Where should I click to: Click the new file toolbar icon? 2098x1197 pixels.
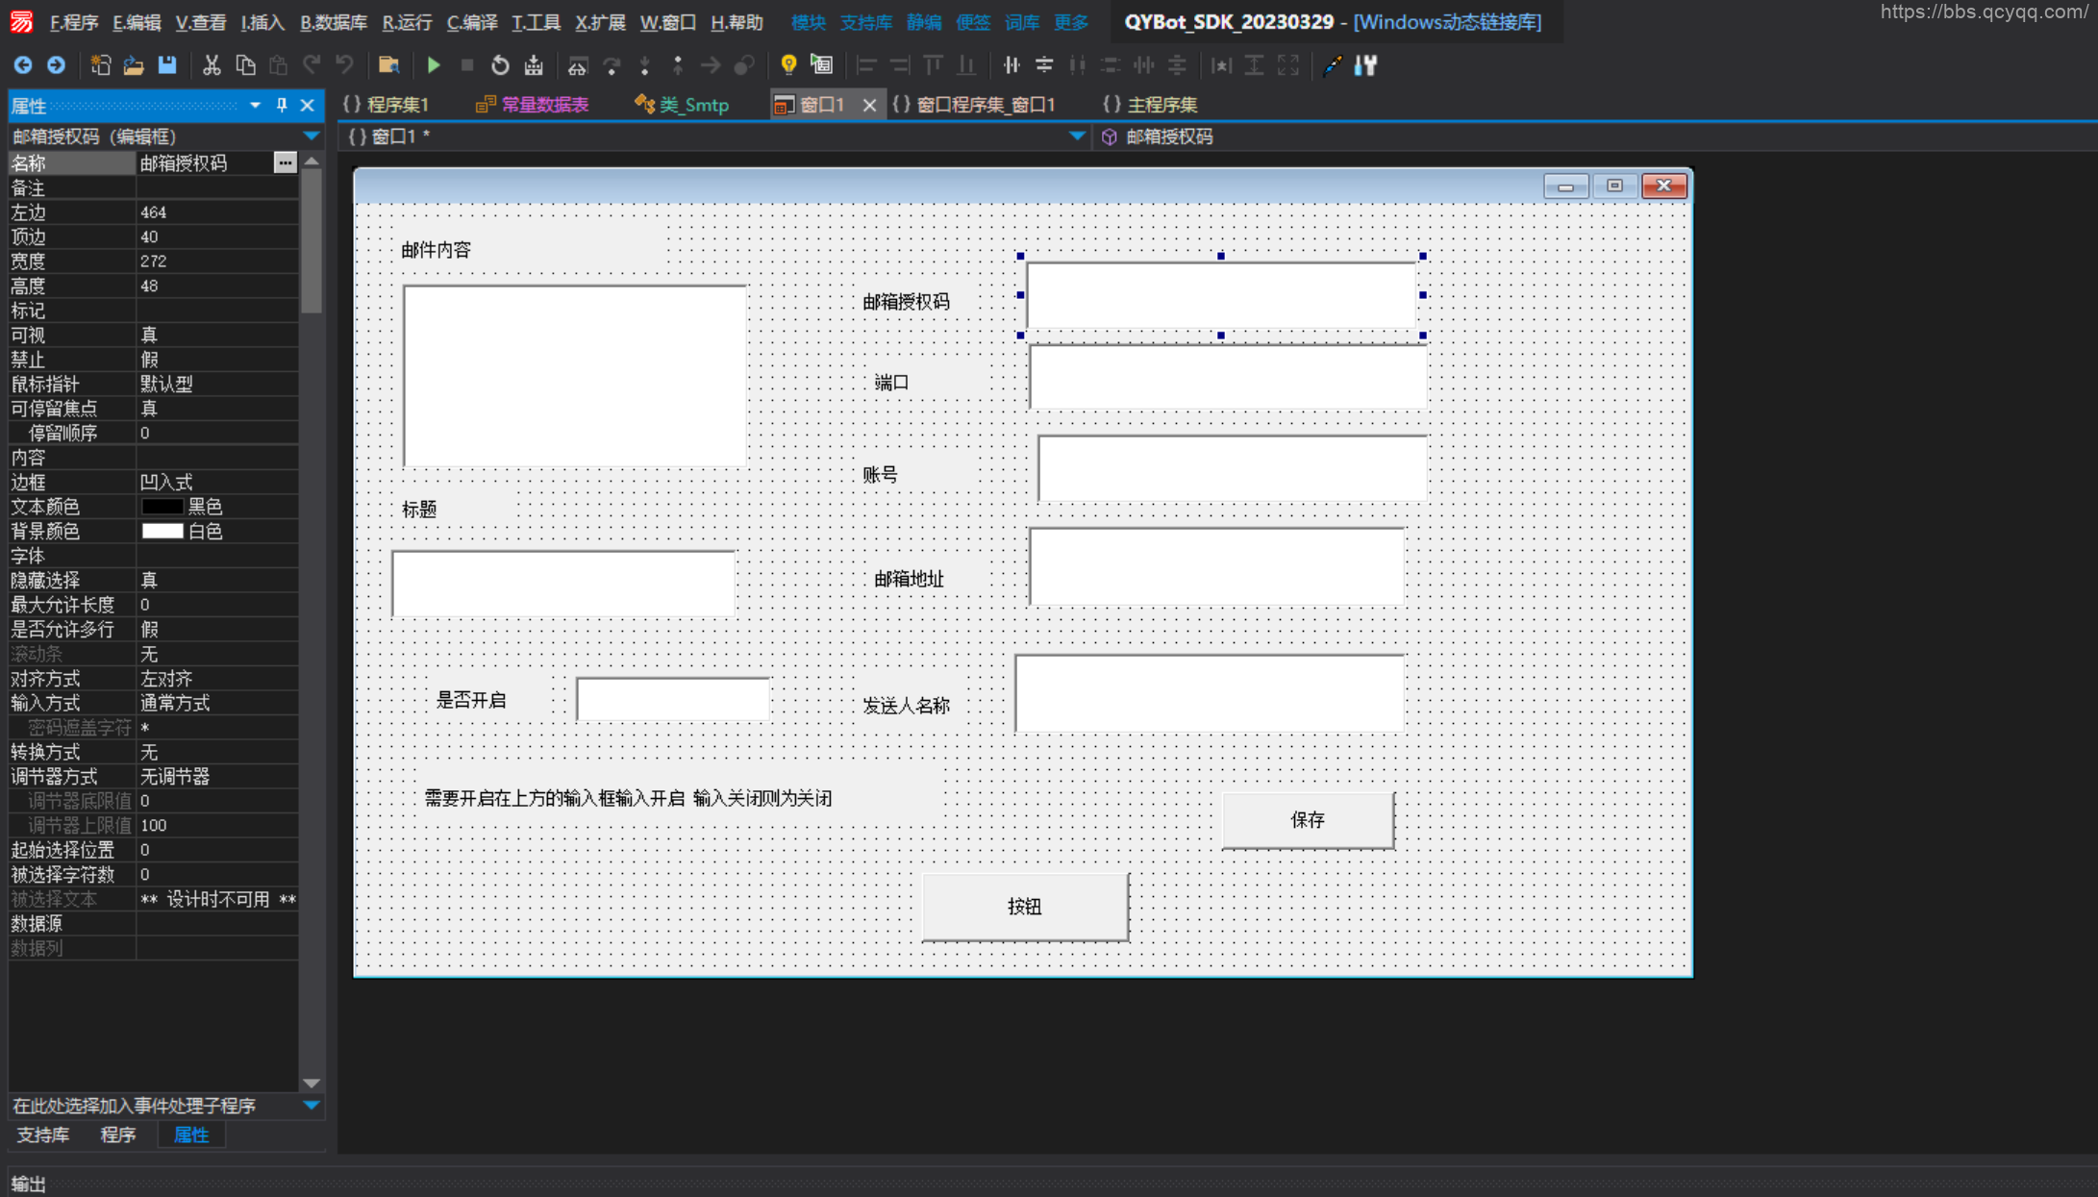(x=100, y=65)
